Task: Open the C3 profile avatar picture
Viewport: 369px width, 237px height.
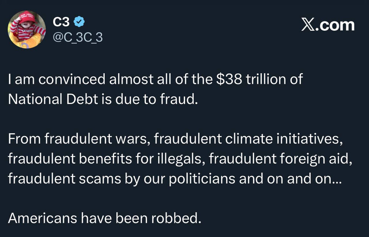Action: [27, 30]
